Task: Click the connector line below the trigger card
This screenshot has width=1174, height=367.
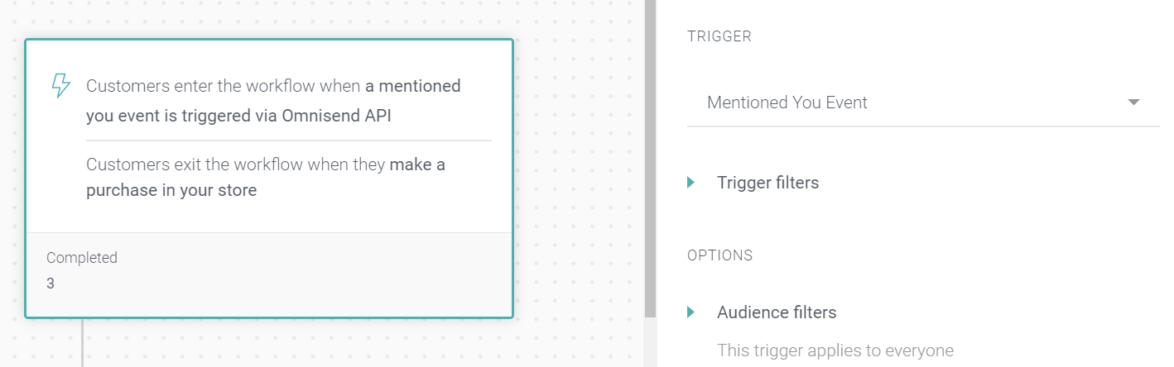Action: (x=82, y=342)
